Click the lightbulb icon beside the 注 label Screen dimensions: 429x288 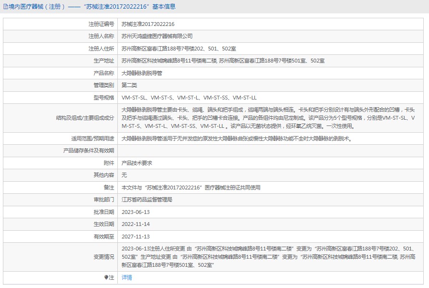coord(106,277)
